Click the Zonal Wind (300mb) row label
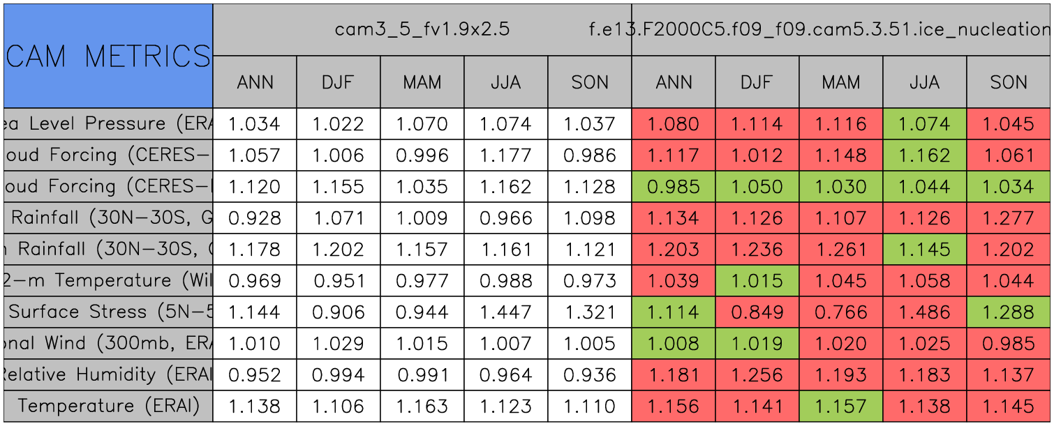The image size is (1054, 426). point(107,344)
